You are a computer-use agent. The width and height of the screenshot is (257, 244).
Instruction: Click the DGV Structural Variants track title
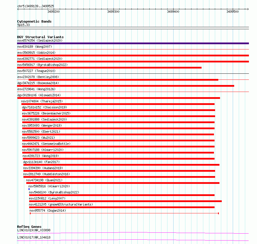coord(40,37)
